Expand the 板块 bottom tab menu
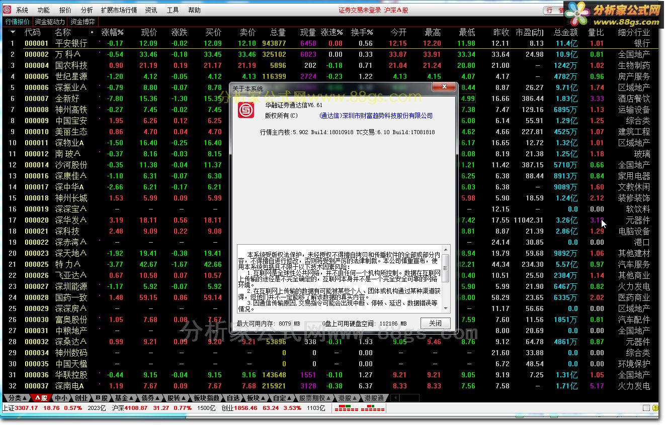 [x=256, y=398]
